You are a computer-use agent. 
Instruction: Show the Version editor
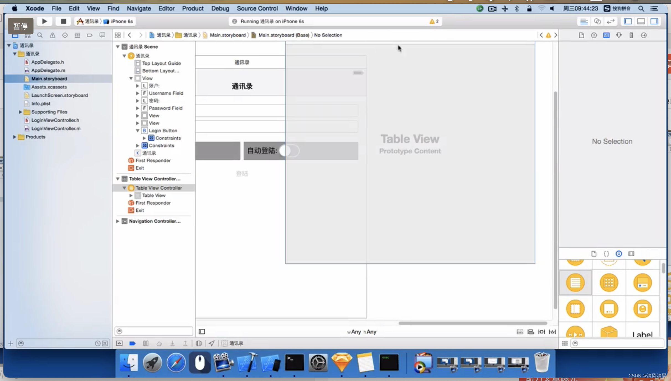coord(611,21)
